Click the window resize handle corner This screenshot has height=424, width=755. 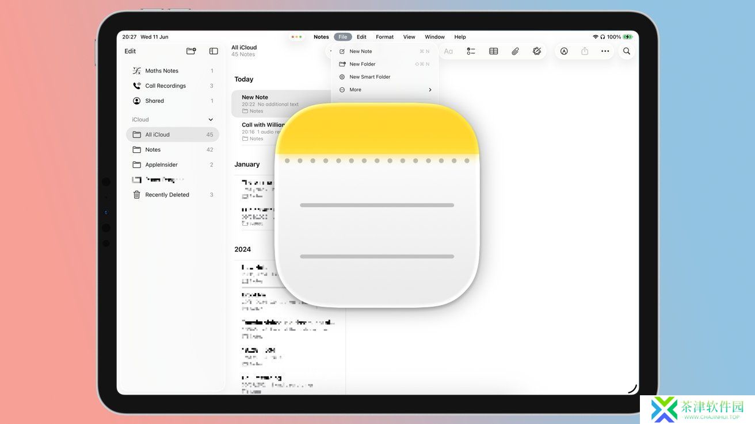(x=632, y=389)
